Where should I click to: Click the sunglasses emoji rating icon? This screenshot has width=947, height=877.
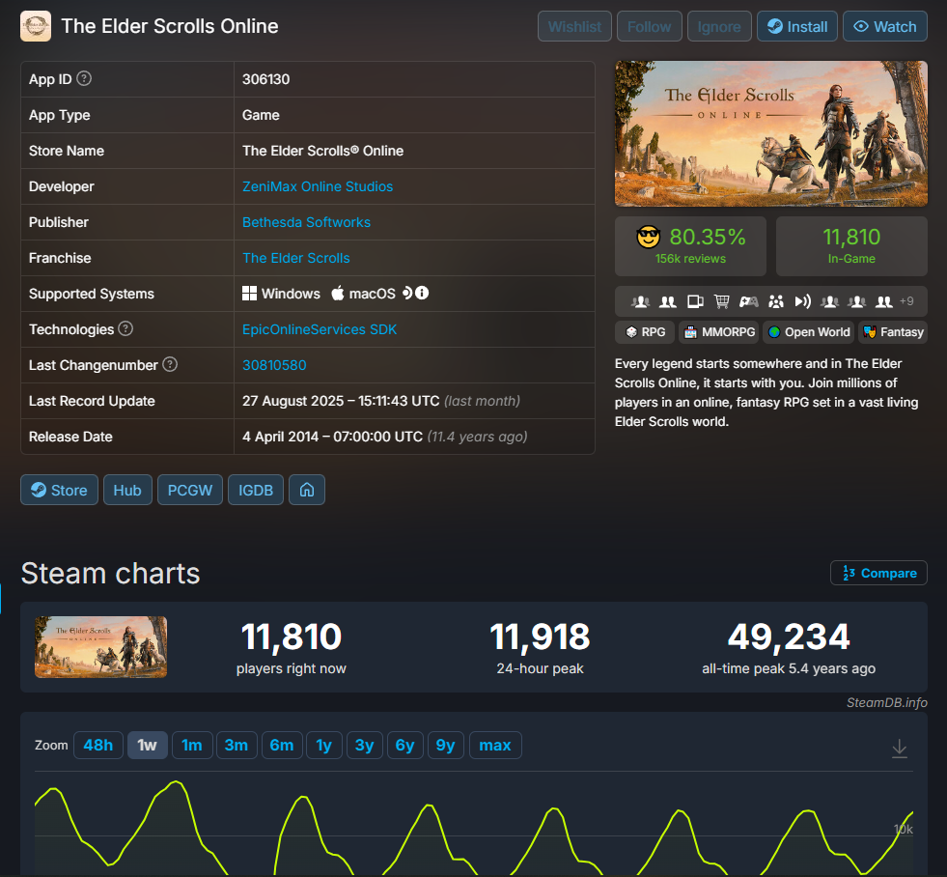(648, 237)
